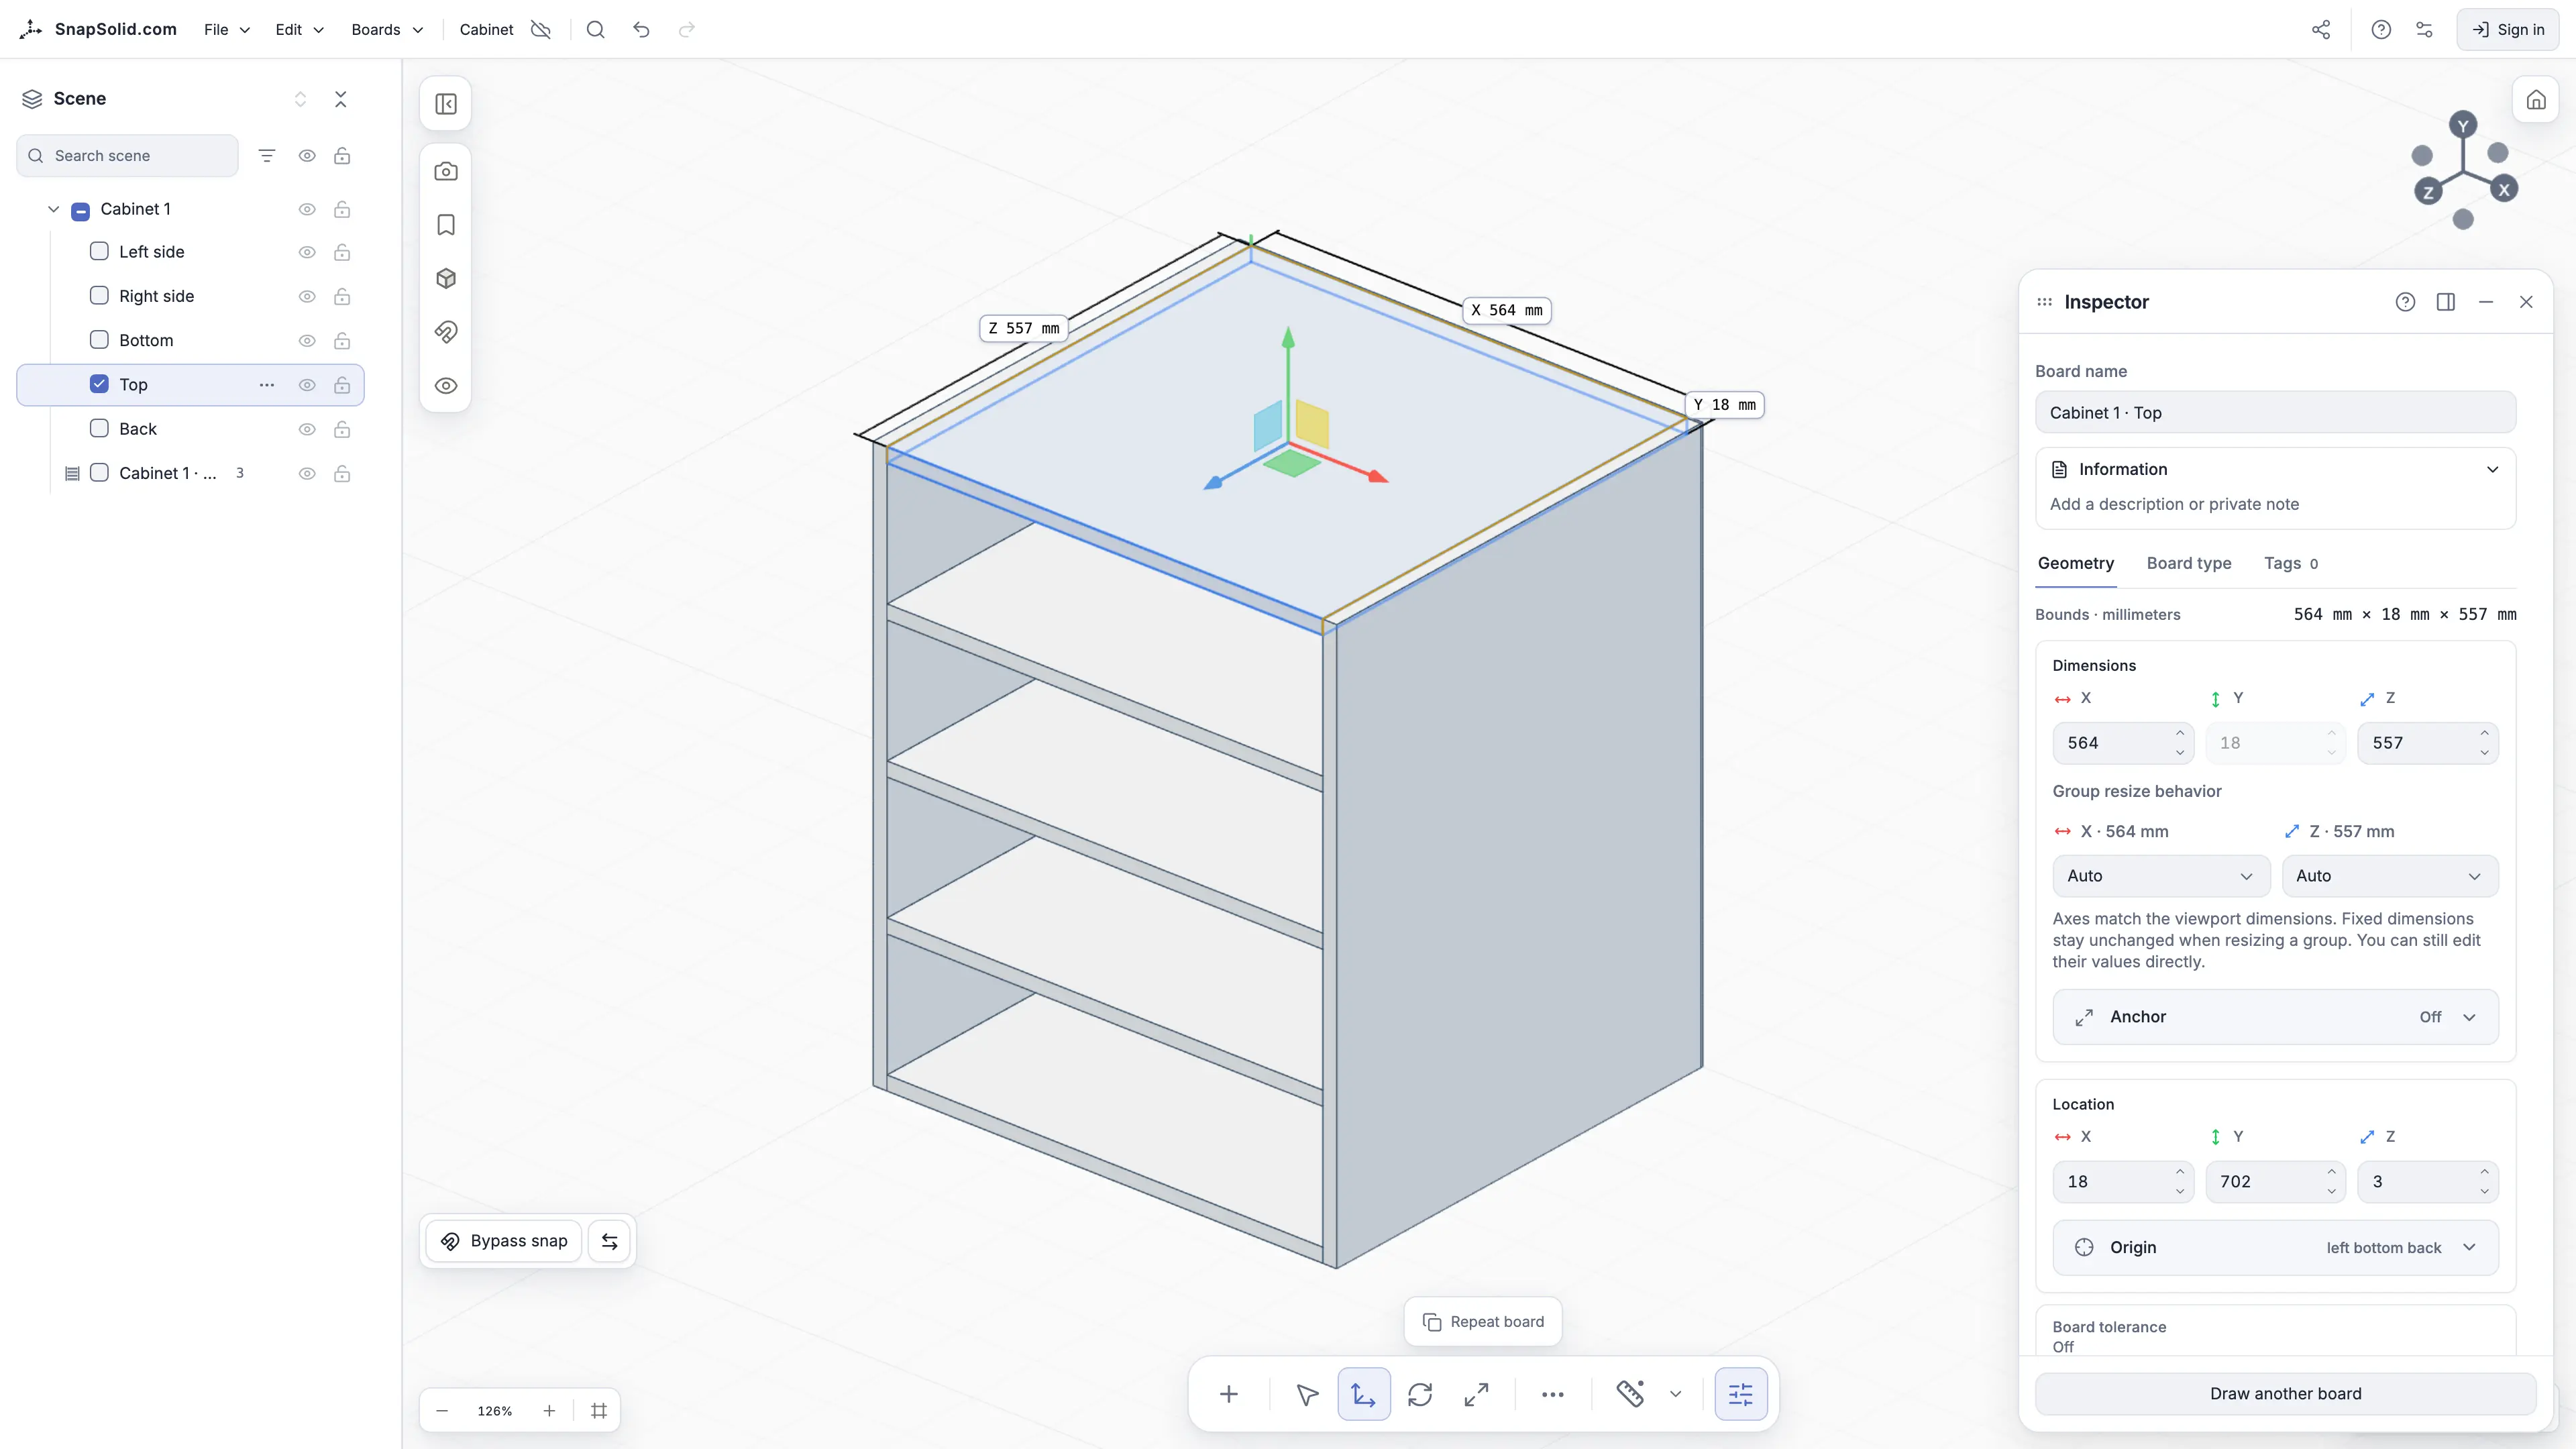
Task: Click Draw another board button
Action: pos(2285,1393)
